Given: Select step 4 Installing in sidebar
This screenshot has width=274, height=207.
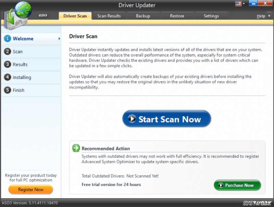Looking at the screenshot, I should 31,77.
